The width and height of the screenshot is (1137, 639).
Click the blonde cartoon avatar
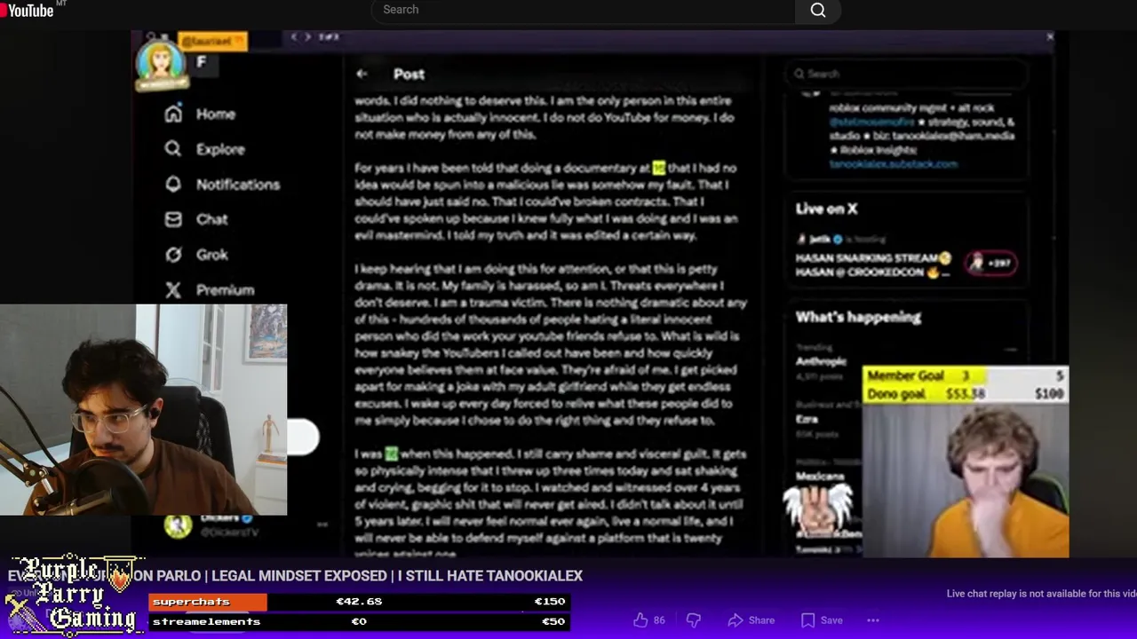click(x=161, y=64)
